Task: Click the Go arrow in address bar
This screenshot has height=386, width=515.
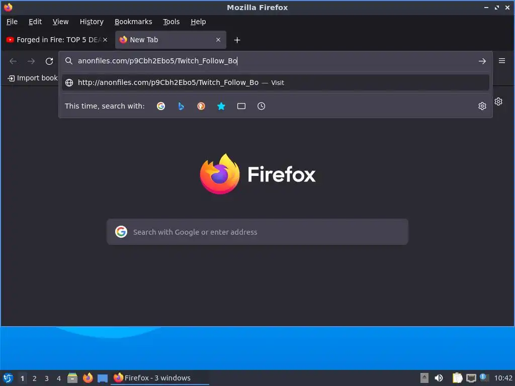Action: click(x=482, y=61)
